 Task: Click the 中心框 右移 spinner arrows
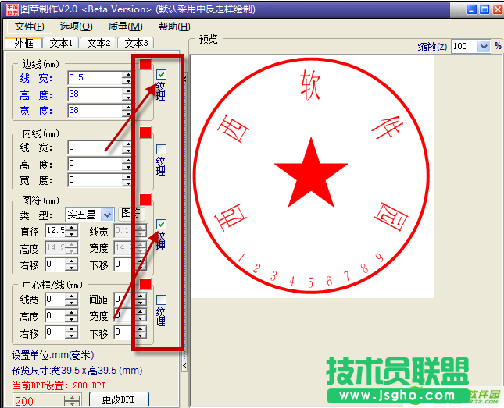[71, 332]
